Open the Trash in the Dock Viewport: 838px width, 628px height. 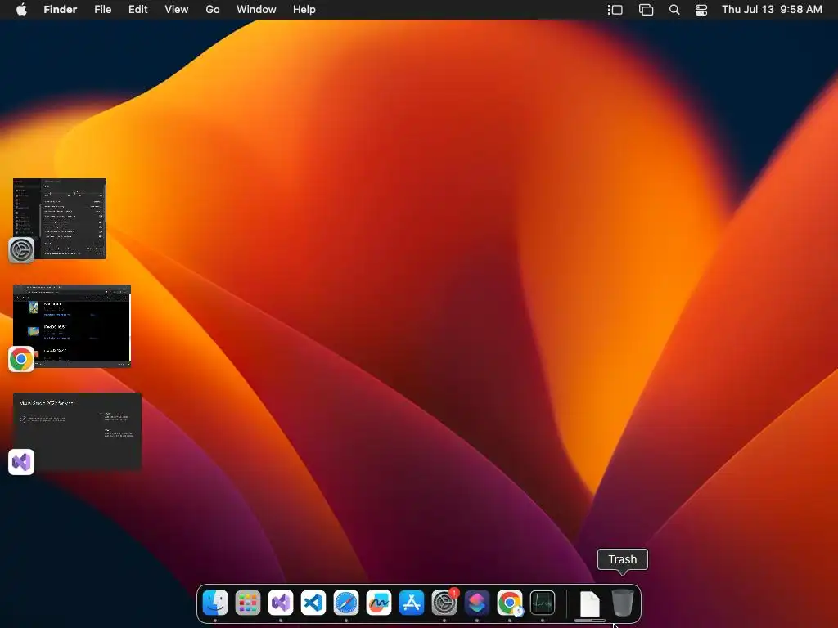tap(622, 603)
